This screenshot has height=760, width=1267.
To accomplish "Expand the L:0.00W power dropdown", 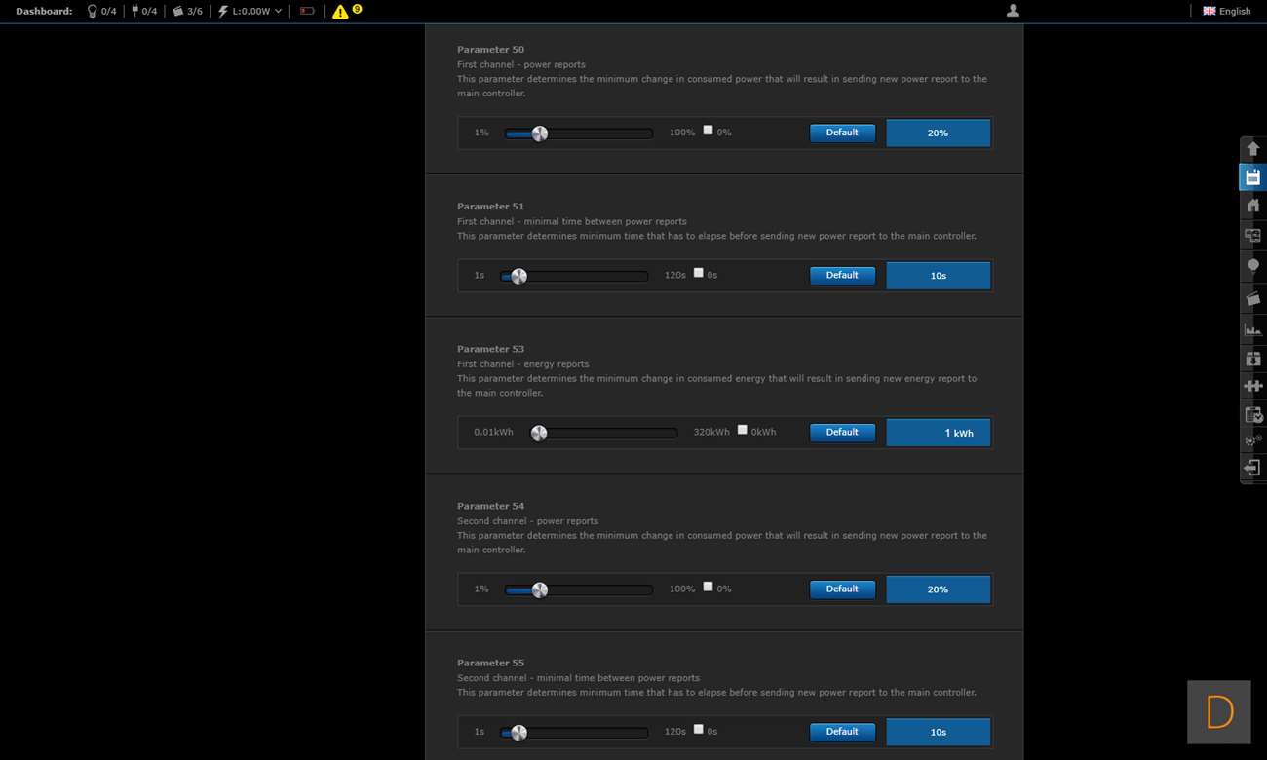I will point(250,12).
